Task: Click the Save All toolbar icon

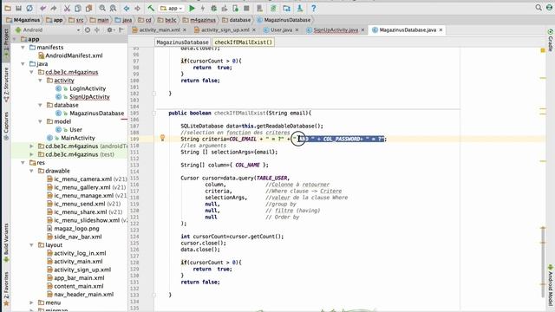Action: 19,8
